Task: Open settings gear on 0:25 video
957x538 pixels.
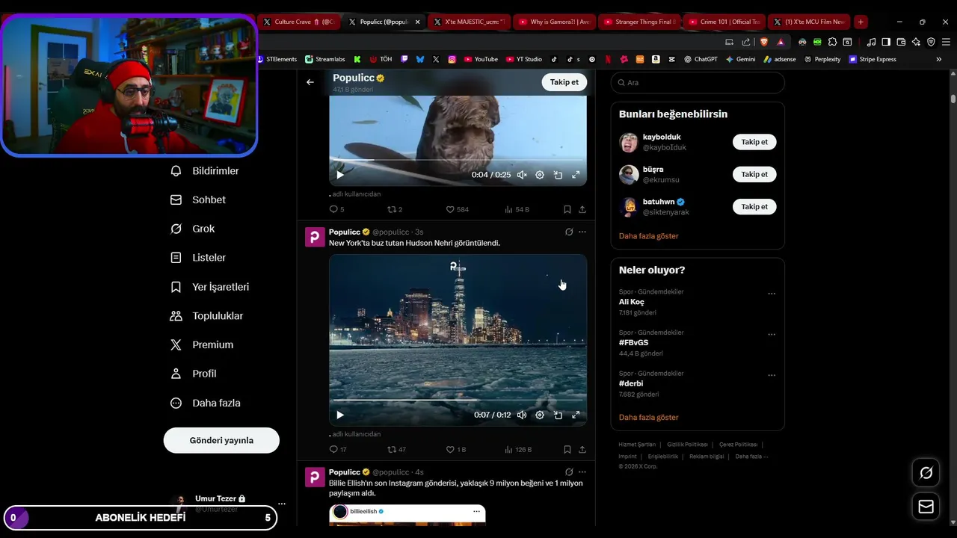Action: click(540, 175)
